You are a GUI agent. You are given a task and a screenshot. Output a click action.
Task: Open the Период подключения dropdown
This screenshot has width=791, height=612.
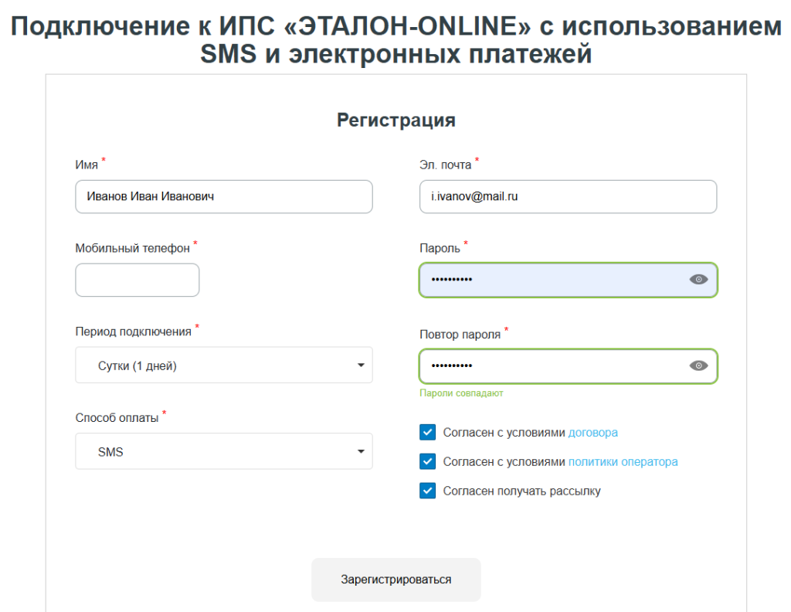224,365
